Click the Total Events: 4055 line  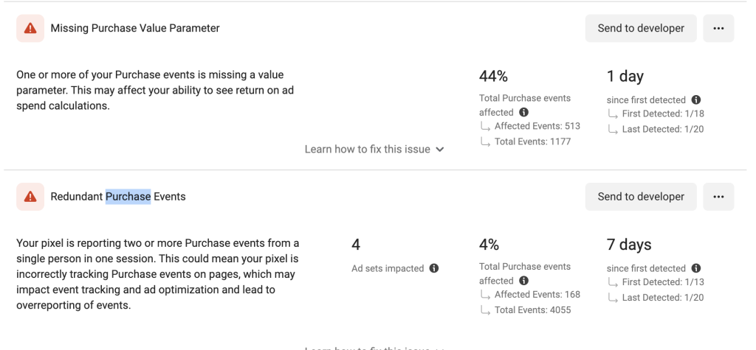tap(532, 310)
